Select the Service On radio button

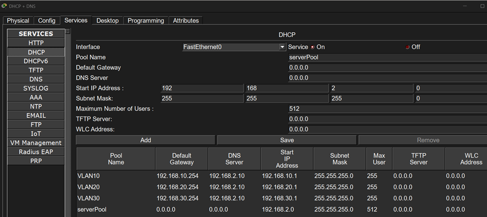pyautogui.click(x=312, y=47)
